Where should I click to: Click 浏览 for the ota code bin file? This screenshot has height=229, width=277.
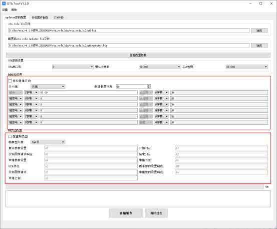259,31
